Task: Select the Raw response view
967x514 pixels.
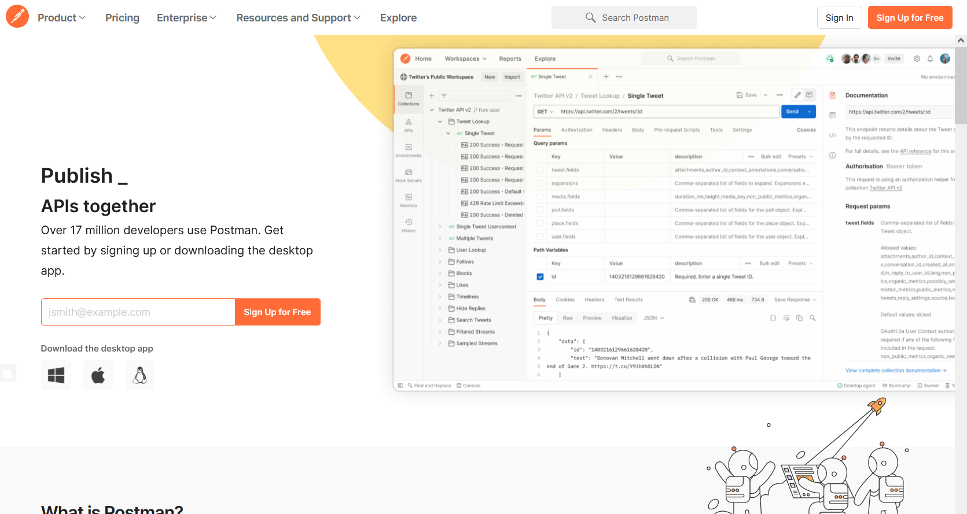Action: (568, 318)
